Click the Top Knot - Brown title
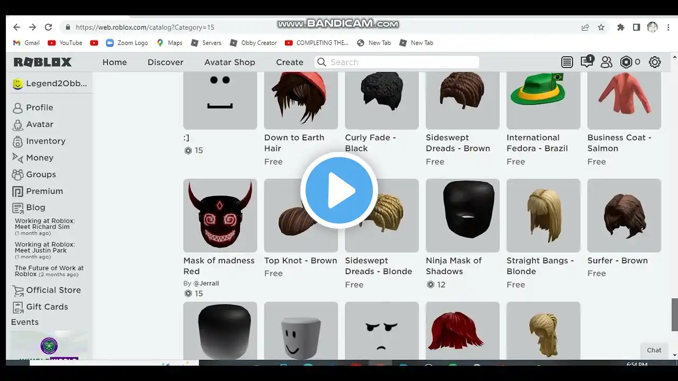 [300, 261]
